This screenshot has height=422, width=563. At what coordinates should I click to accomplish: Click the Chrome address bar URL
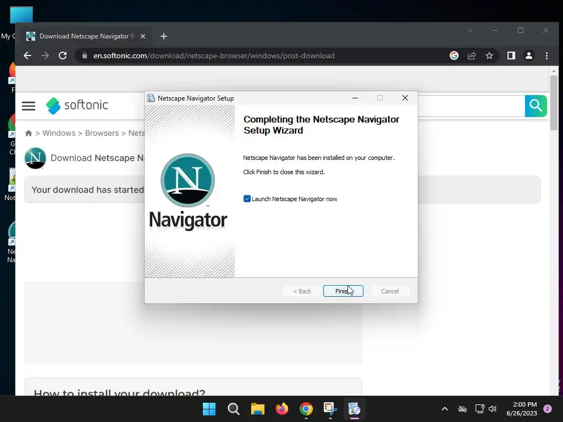pos(214,55)
